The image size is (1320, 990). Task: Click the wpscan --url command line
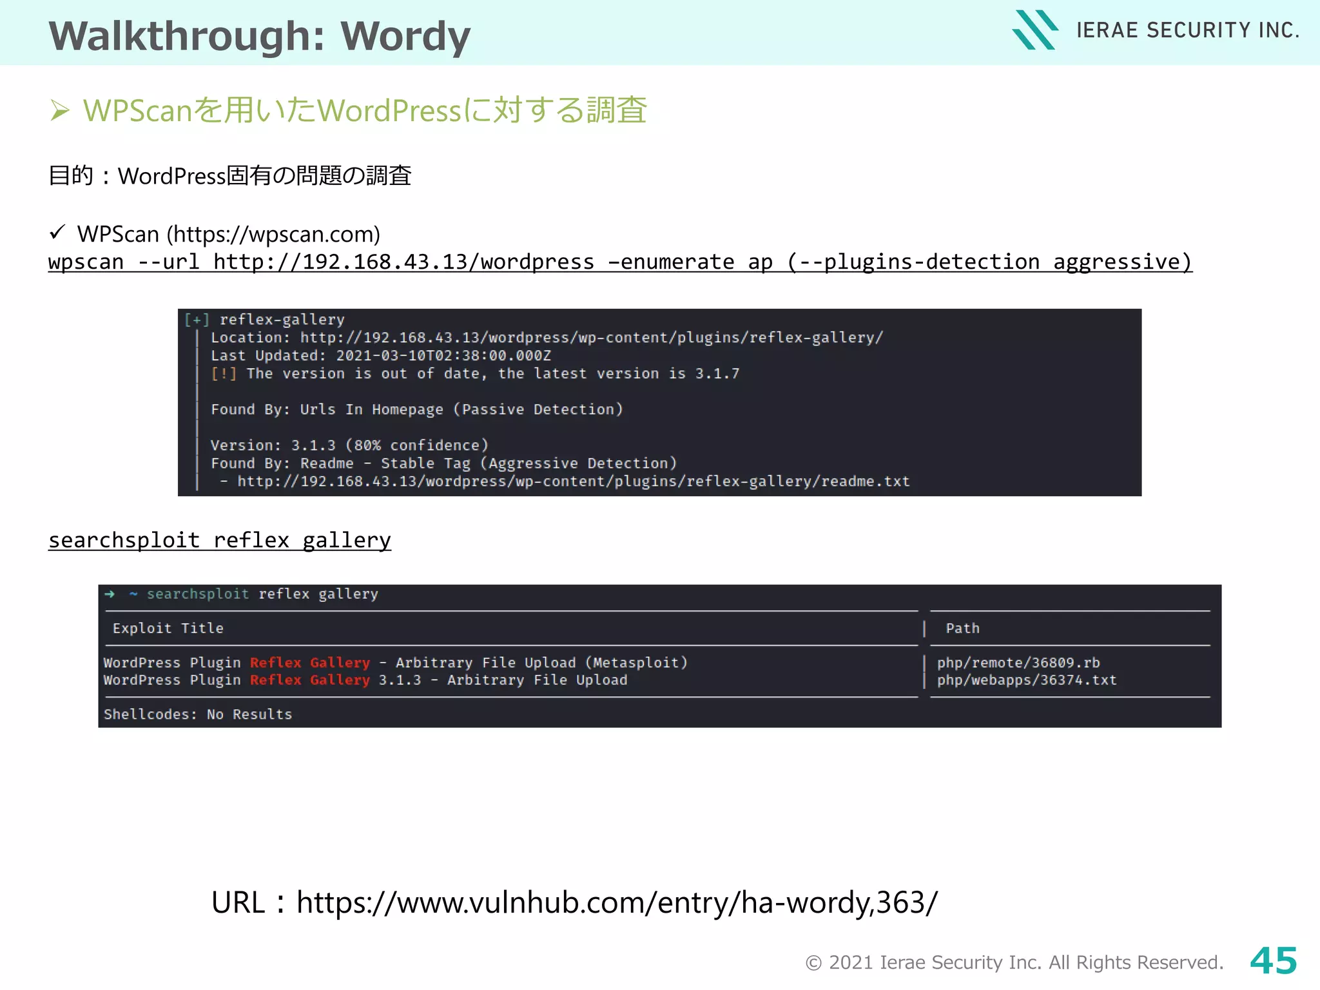[620, 262]
